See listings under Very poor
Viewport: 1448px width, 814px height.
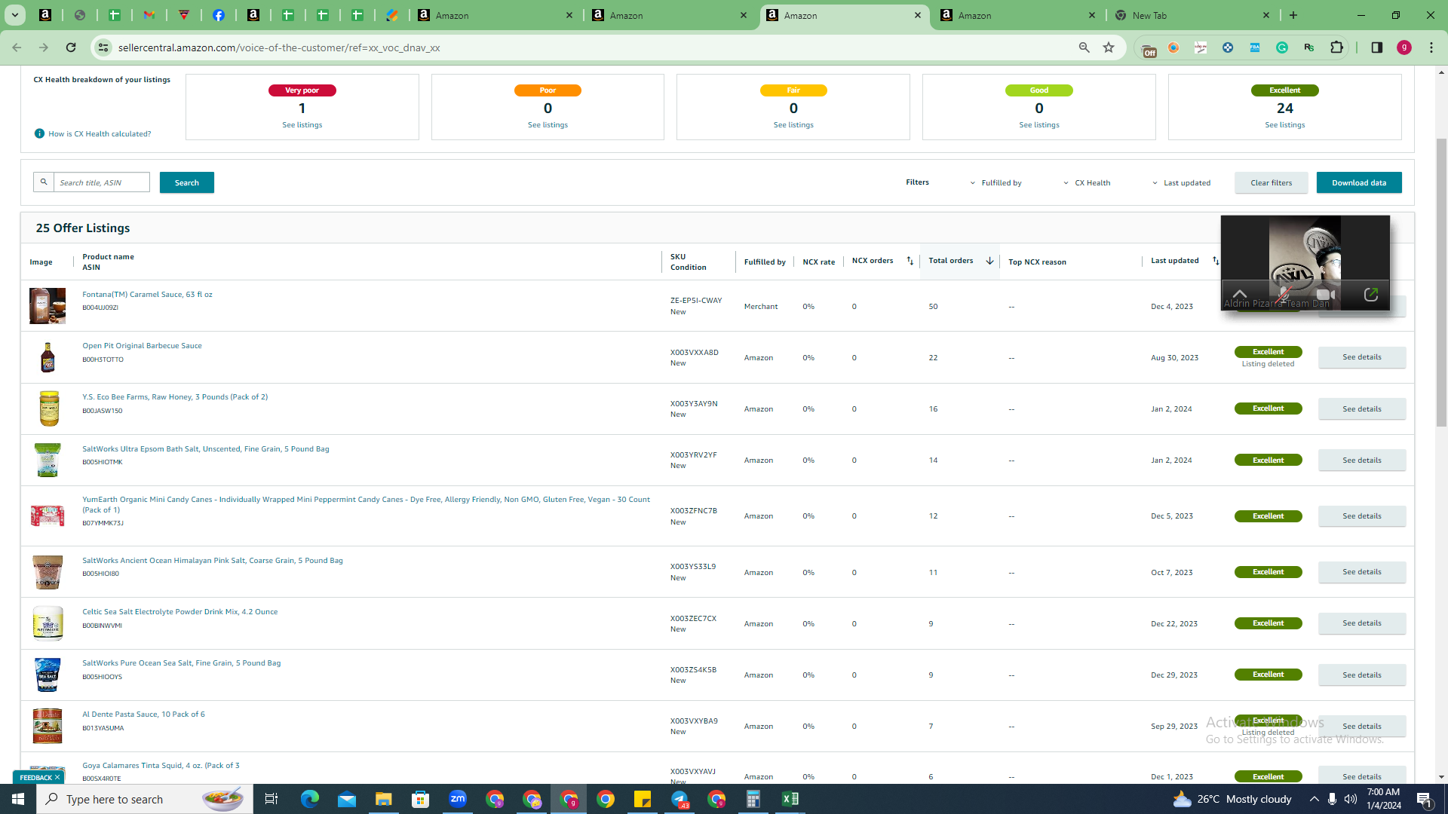tap(302, 125)
